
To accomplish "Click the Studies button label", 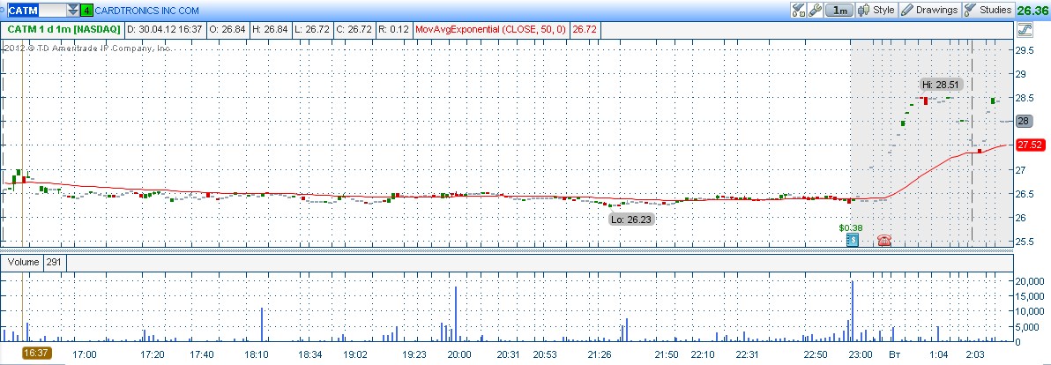I will tap(995, 10).
